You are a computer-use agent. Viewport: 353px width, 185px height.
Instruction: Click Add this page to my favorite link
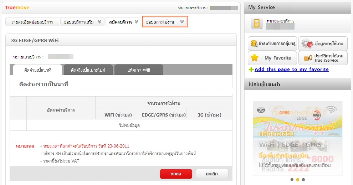(x=292, y=69)
